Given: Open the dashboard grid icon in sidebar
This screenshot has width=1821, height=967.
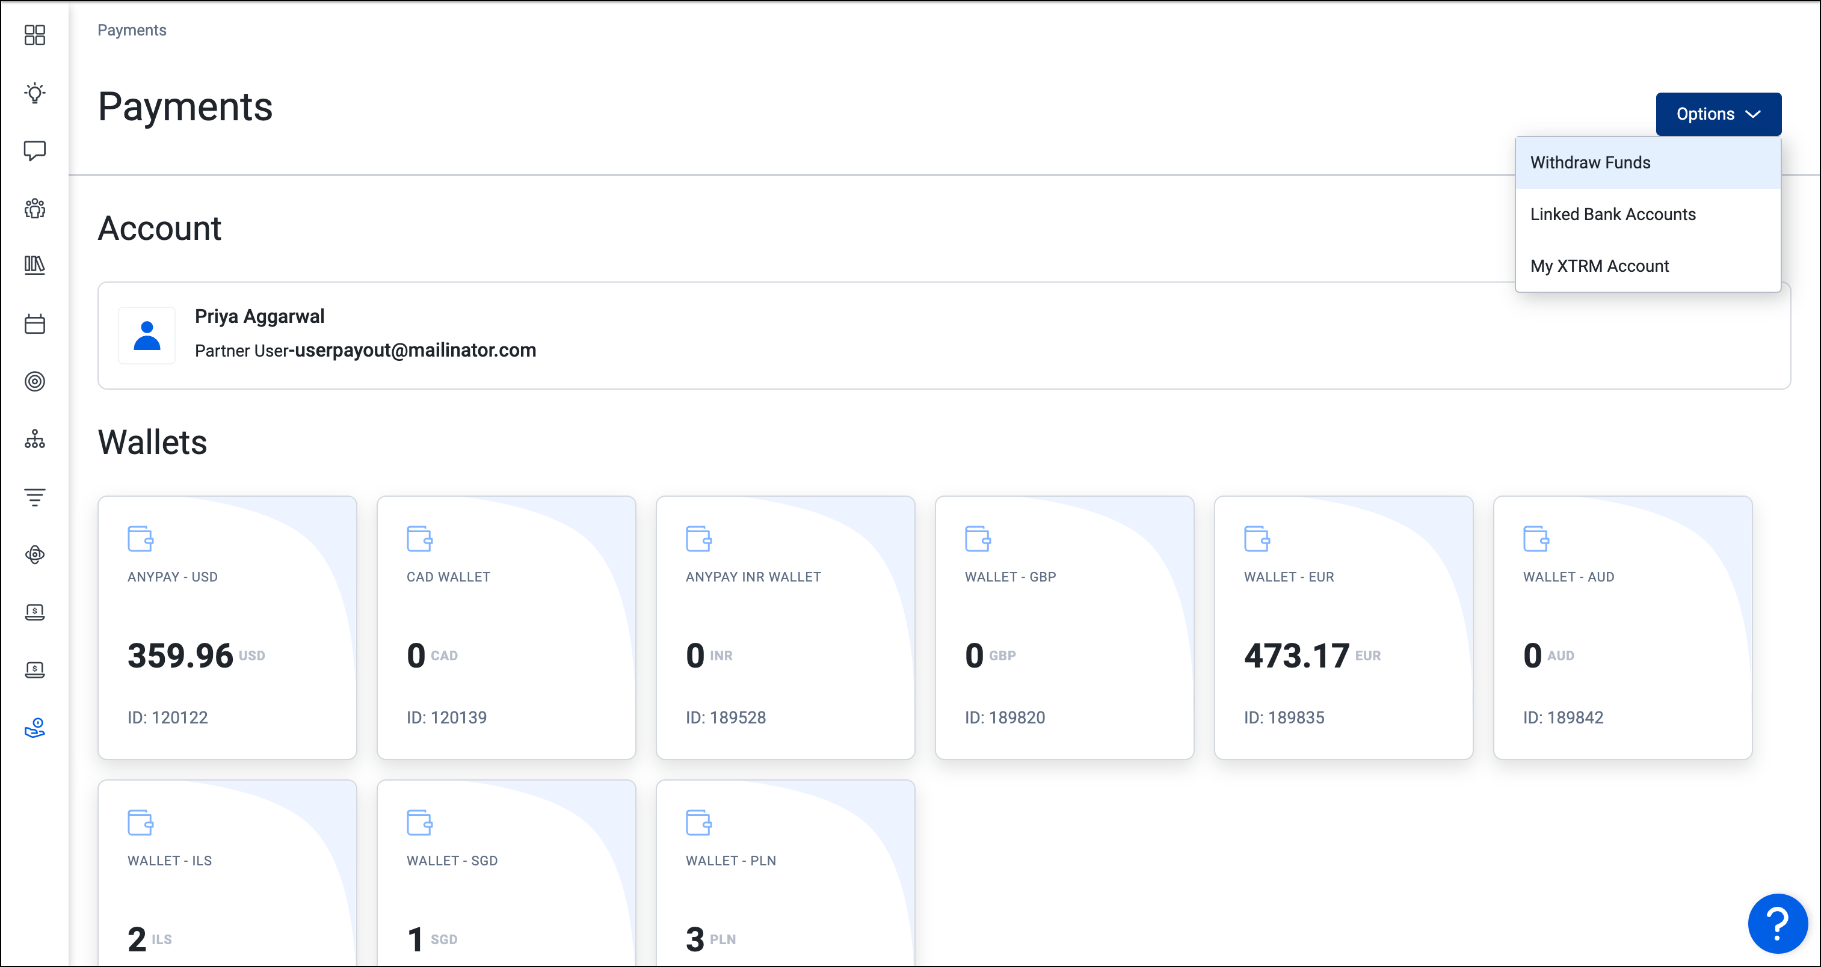Looking at the screenshot, I should pos(35,35).
